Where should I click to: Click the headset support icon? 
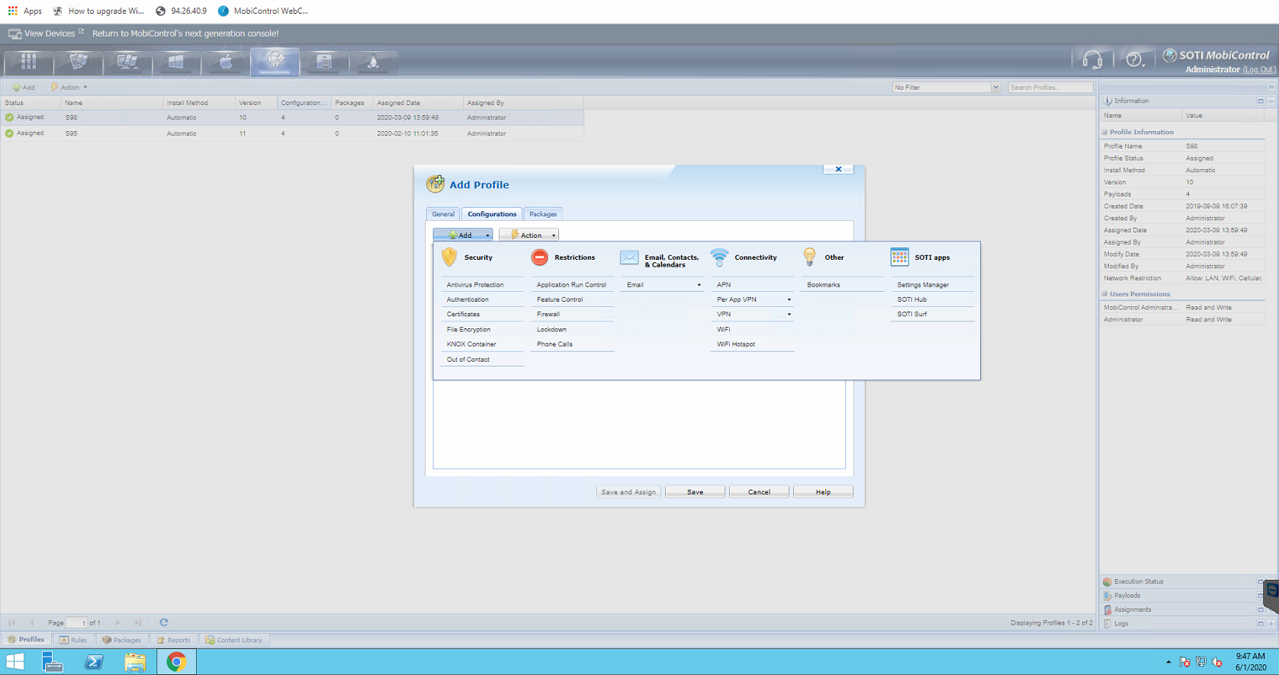pos(1092,59)
